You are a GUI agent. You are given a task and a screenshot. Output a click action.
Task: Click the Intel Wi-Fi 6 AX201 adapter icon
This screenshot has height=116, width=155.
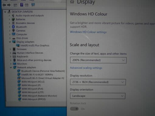[19, 75]
